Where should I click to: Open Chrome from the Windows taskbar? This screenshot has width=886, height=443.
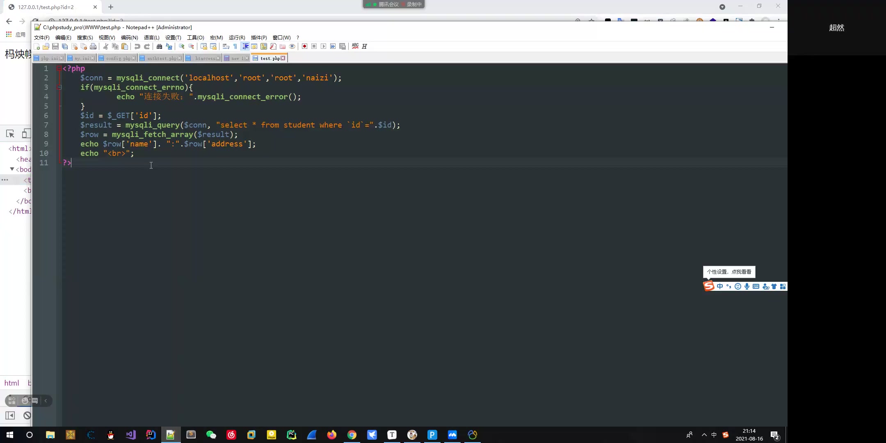pyautogui.click(x=352, y=435)
